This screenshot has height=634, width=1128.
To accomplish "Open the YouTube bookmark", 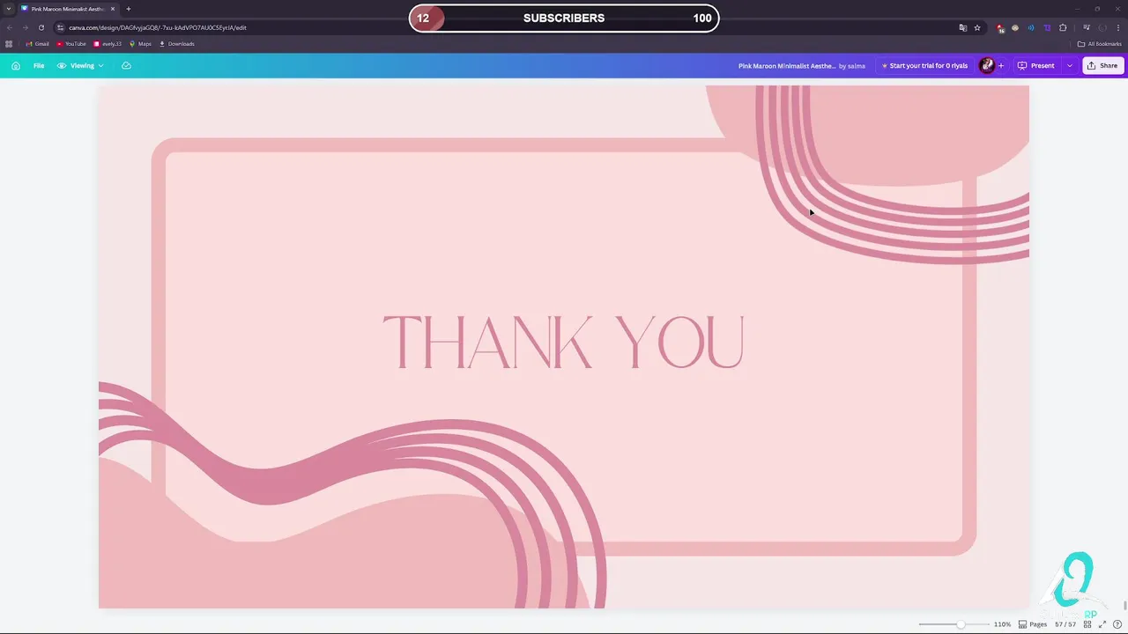I will coord(71,44).
